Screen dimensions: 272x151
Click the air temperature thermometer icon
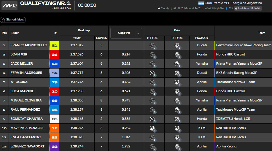pos(171,8)
